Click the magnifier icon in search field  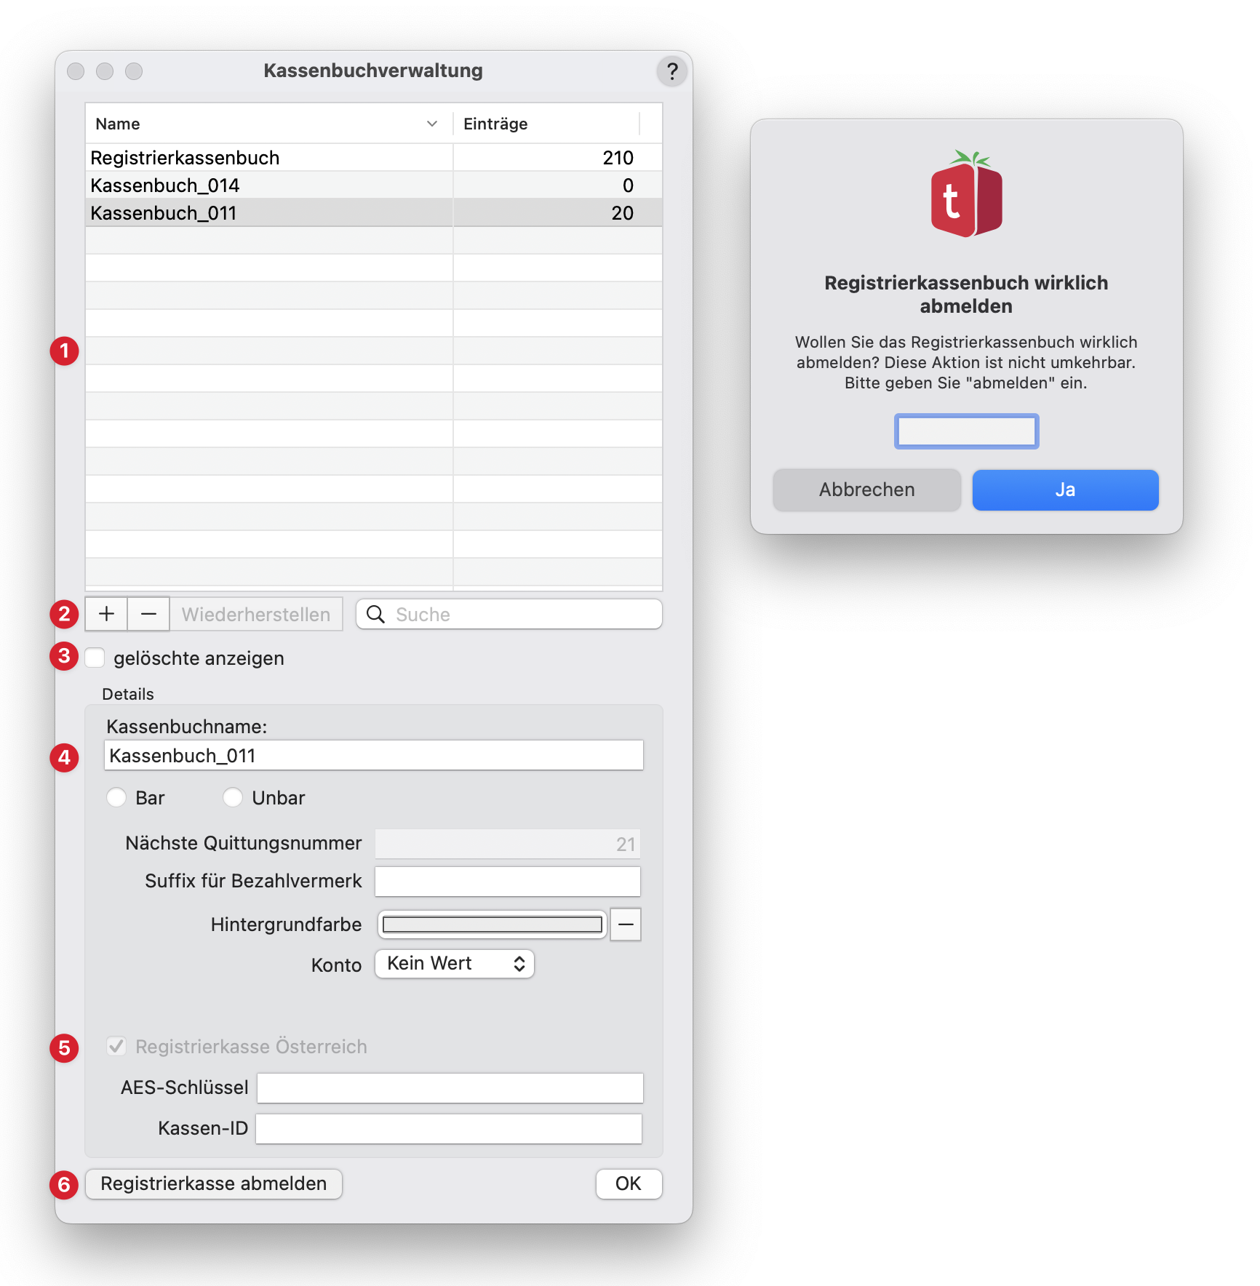375,615
